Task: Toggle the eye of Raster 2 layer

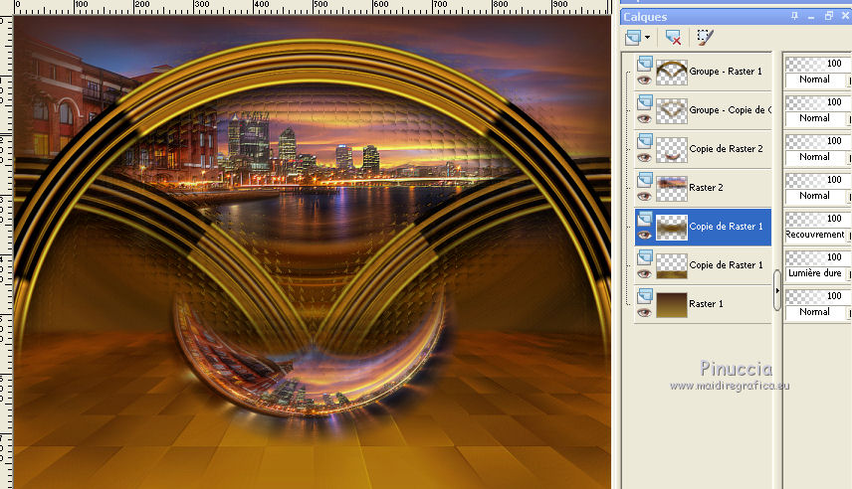Action: pos(644,197)
